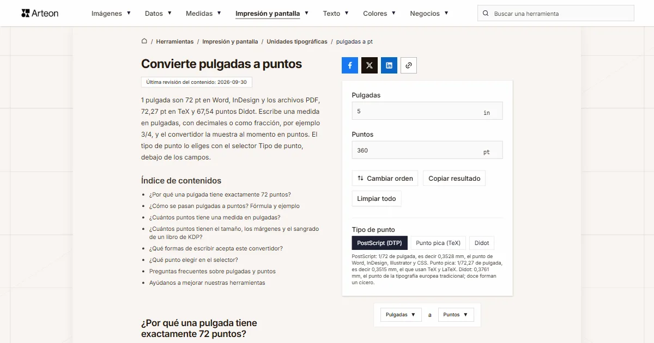Open the Colores menu
Image resolution: width=654 pixels, height=343 pixels.
click(379, 14)
